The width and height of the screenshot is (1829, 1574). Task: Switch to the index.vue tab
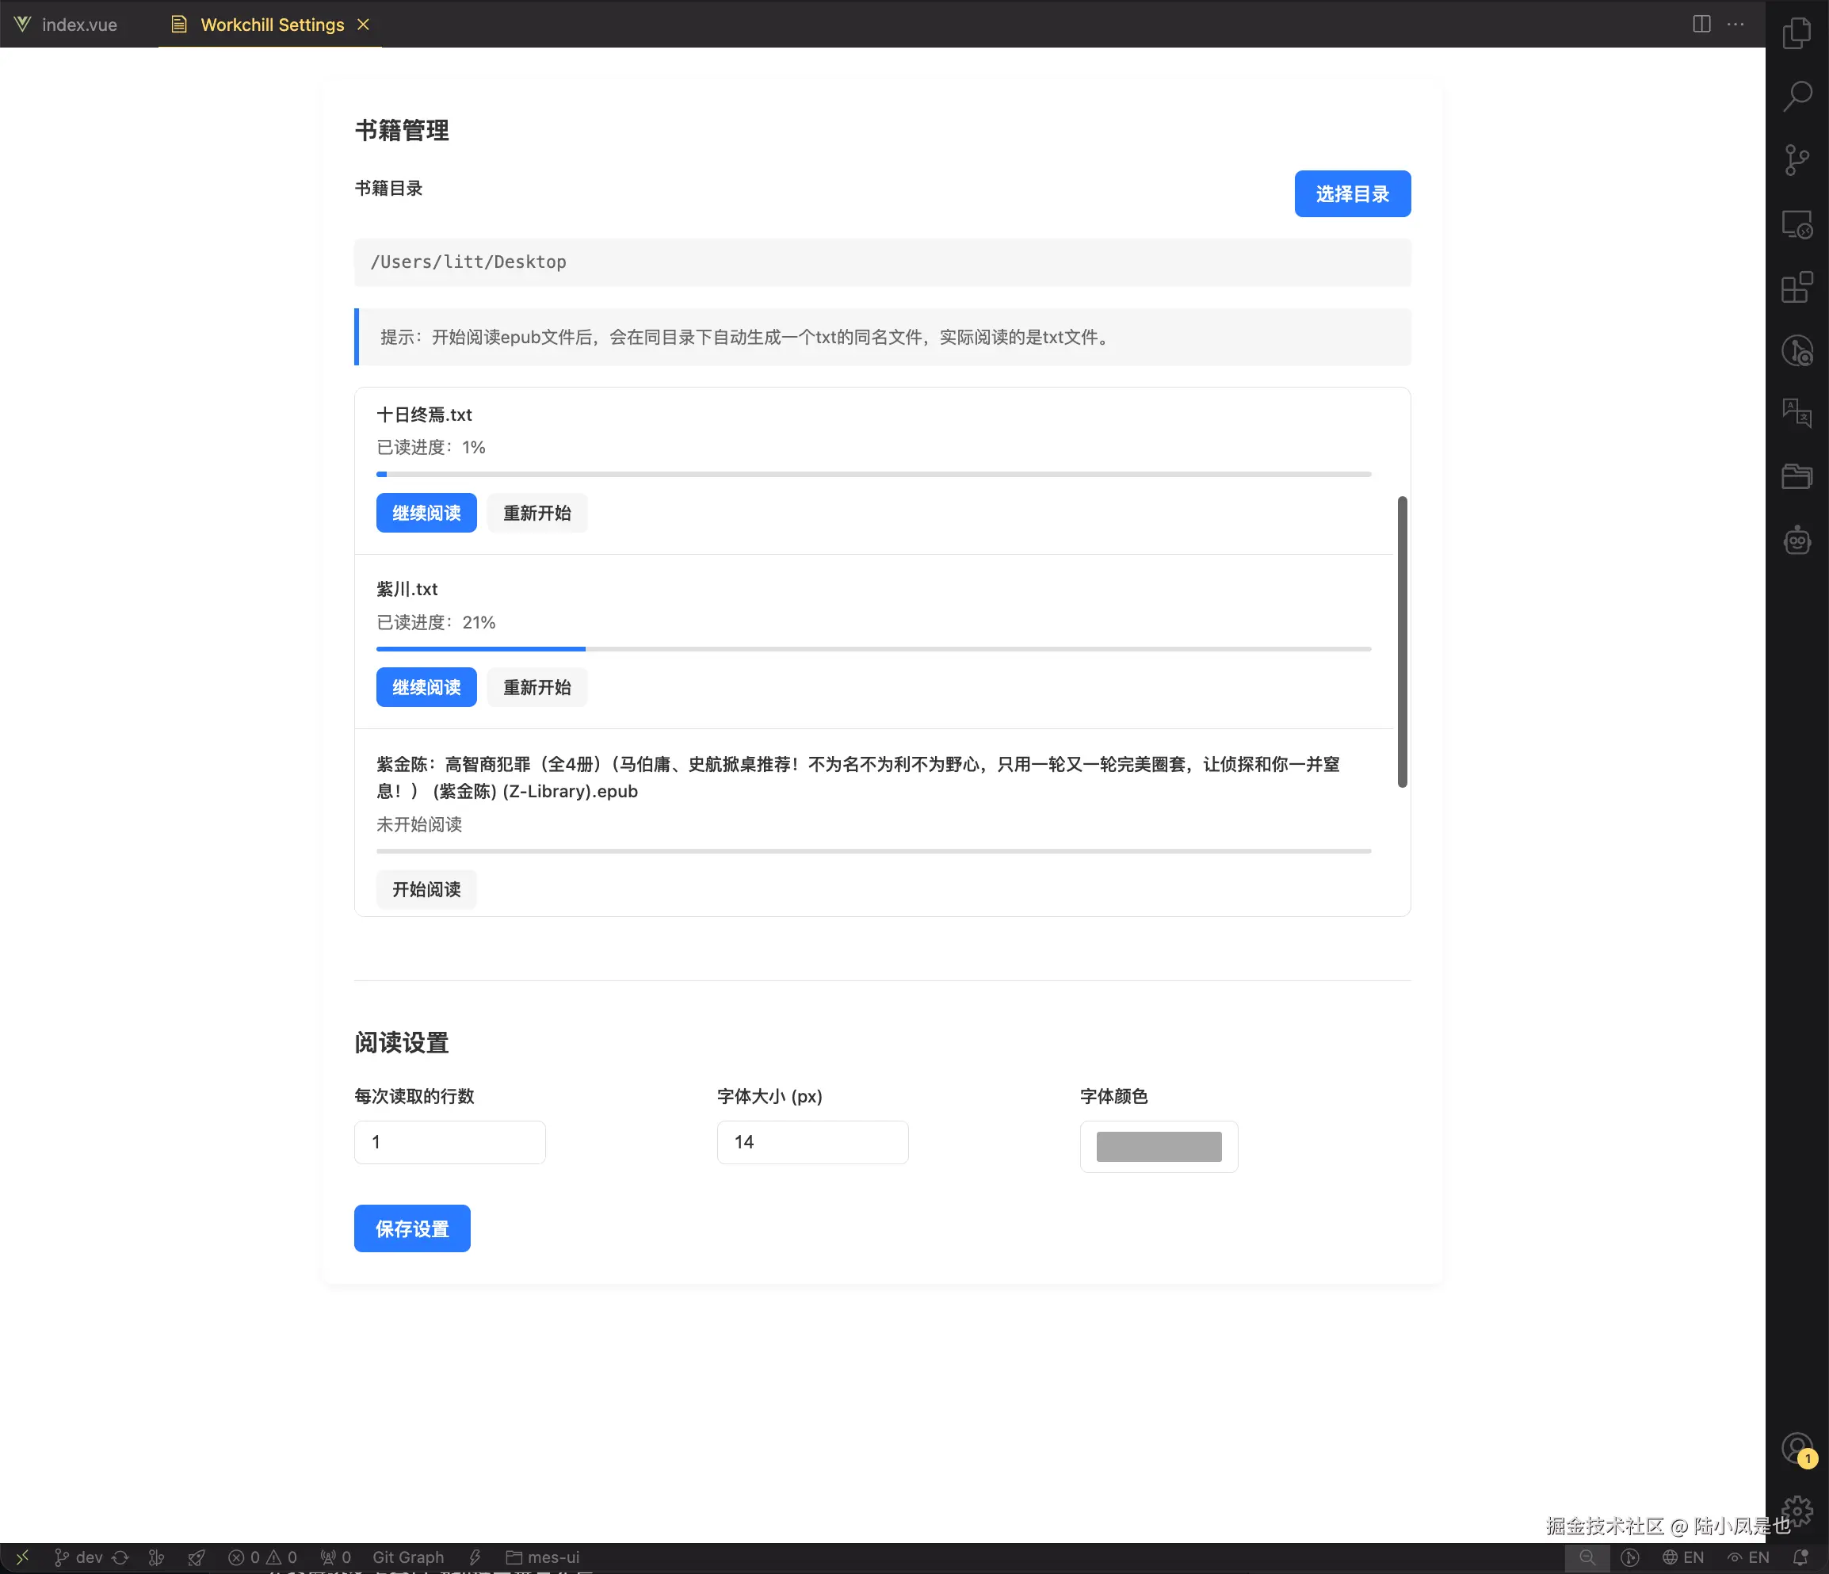[x=79, y=24]
